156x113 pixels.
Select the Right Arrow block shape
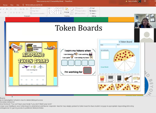(56, 11)
